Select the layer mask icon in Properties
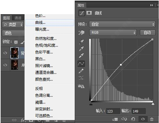 tap(89, 13)
